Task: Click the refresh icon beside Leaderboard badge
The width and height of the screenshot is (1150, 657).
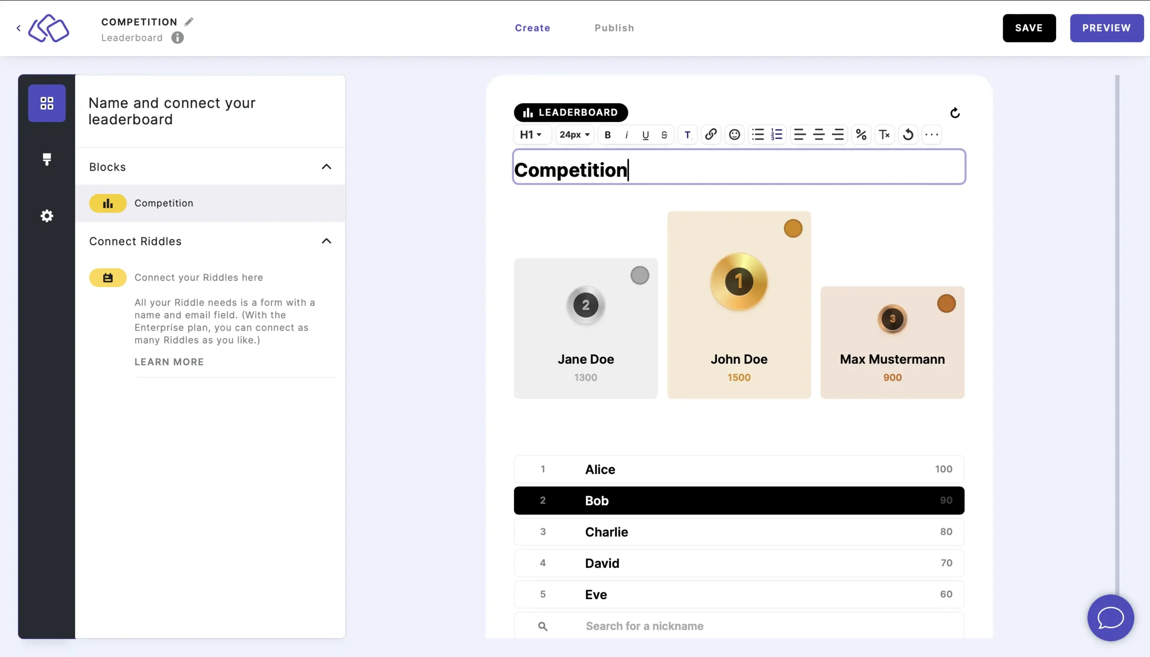Action: pos(955,113)
